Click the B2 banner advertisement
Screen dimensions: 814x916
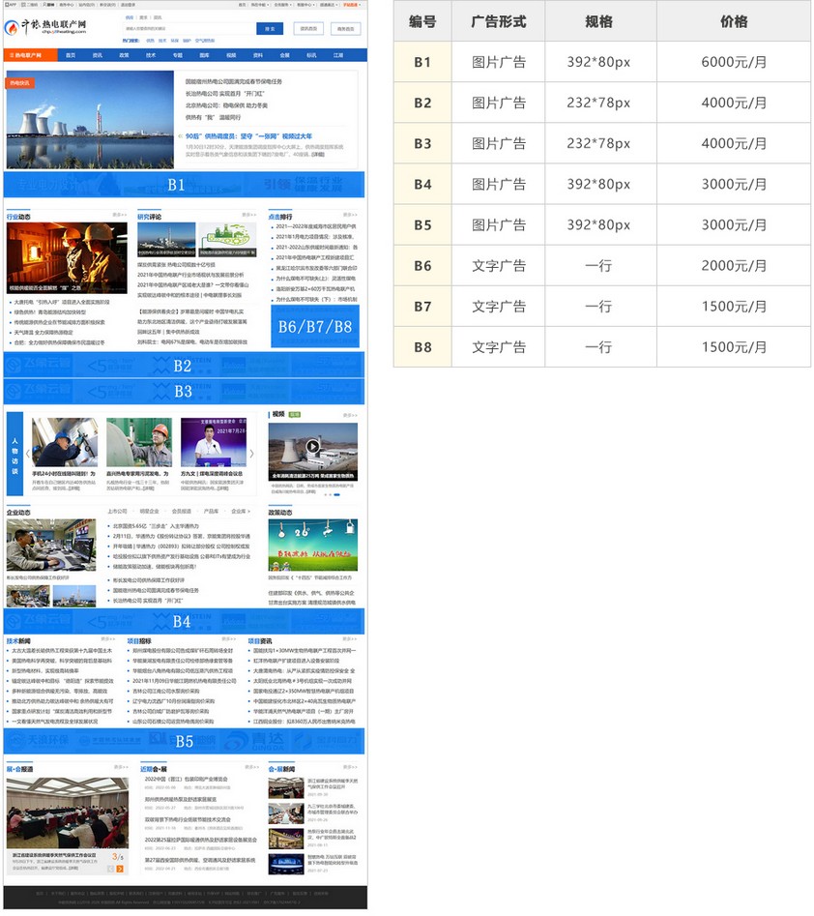[x=184, y=366]
